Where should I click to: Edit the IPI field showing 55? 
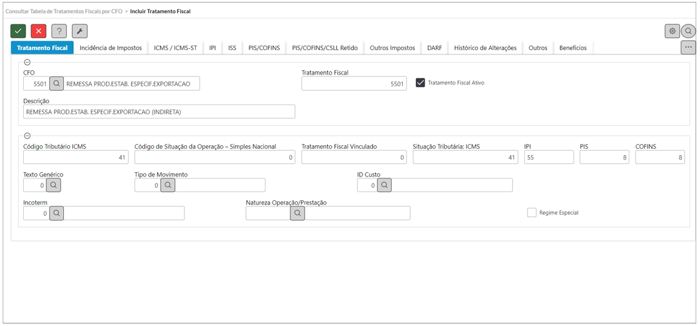(x=549, y=157)
